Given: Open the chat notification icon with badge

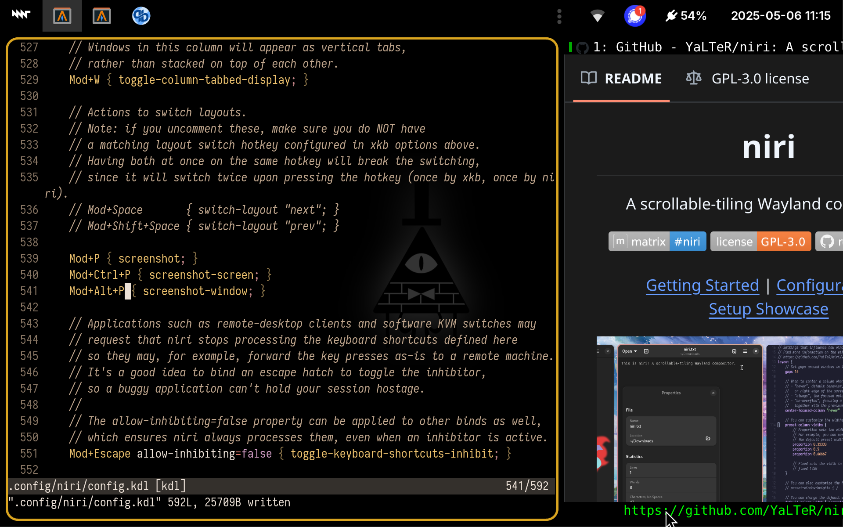Looking at the screenshot, I should pos(635,16).
